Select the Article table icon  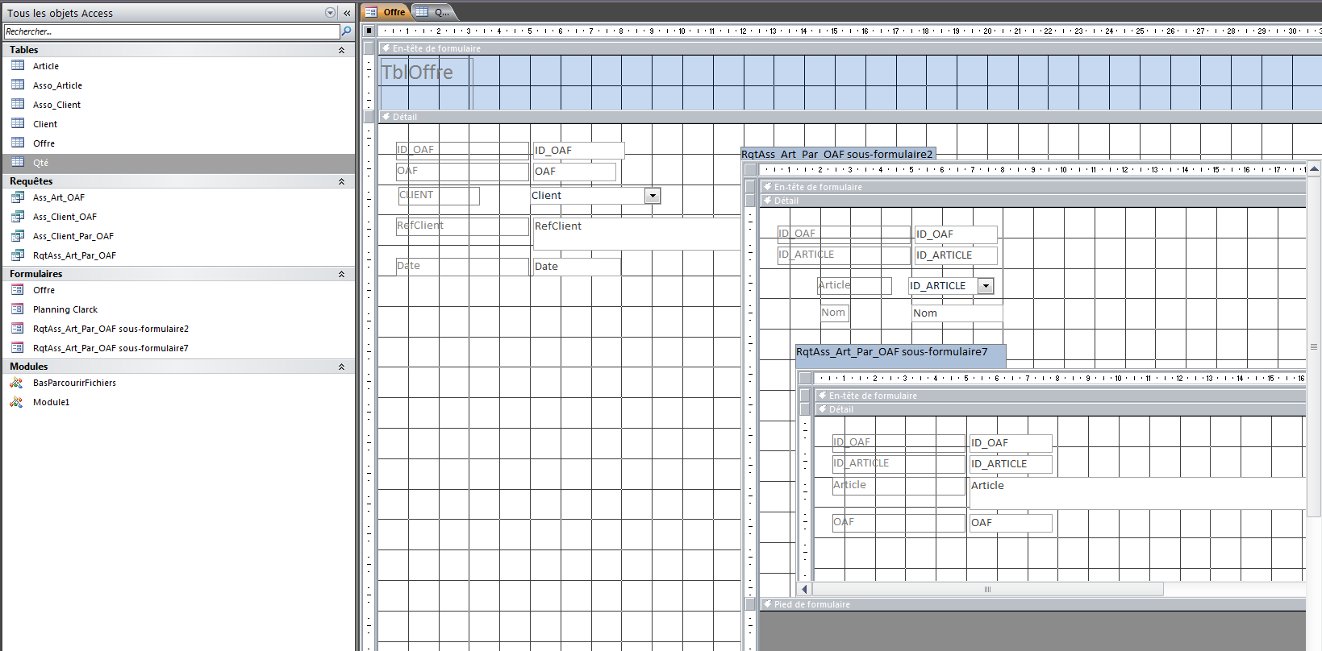[x=18, y=65]
